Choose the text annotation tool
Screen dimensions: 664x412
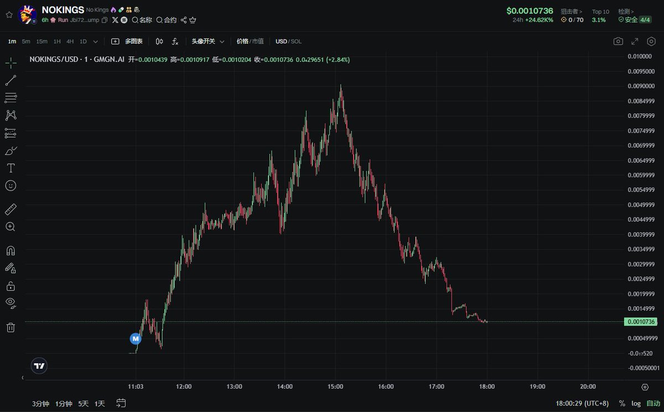pyautogui.click(x=11, y=168)
